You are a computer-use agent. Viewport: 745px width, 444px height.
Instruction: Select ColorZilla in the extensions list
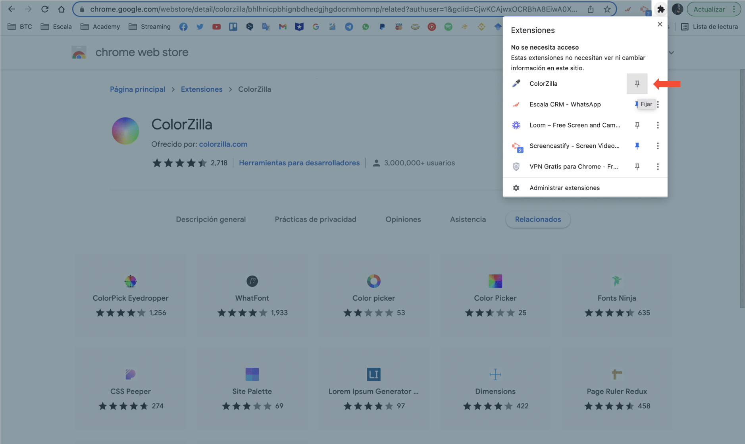[x=565, y=84]
